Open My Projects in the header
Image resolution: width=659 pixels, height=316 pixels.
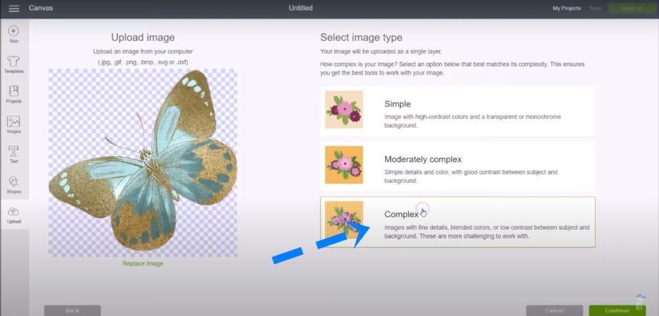tap(566, 8)
